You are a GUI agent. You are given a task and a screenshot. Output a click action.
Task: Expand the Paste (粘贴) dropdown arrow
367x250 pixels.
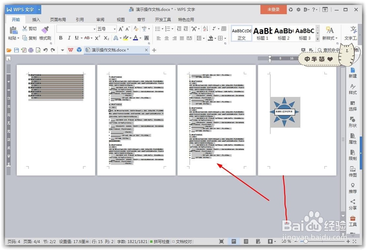point(18,38)
